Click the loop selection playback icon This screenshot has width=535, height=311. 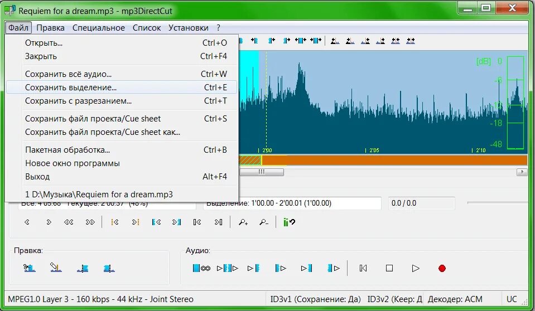tap(201, 269)
